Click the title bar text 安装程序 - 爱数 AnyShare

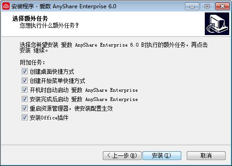pos(64,6)
